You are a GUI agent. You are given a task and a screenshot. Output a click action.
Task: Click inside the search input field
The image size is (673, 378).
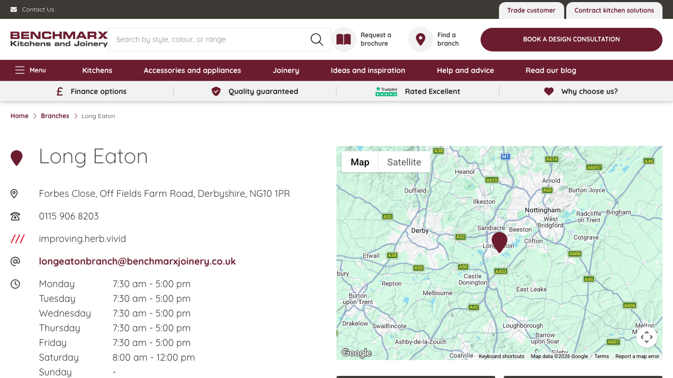coord(210,39)
